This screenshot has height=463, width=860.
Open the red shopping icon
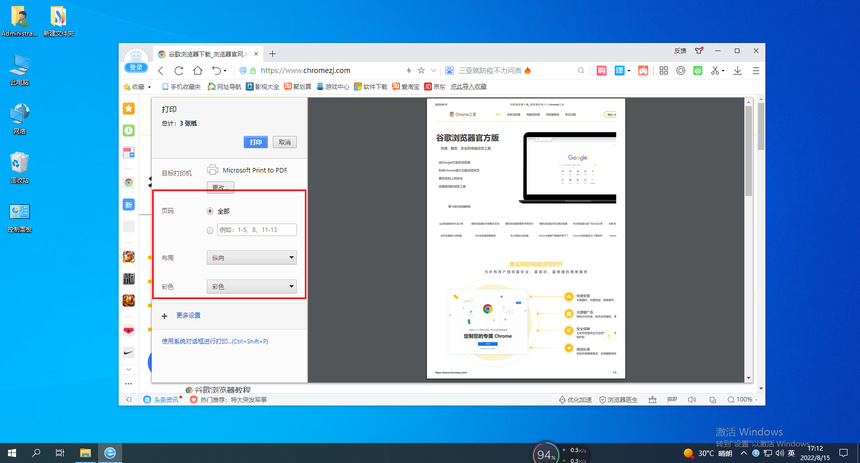[602, 70]
